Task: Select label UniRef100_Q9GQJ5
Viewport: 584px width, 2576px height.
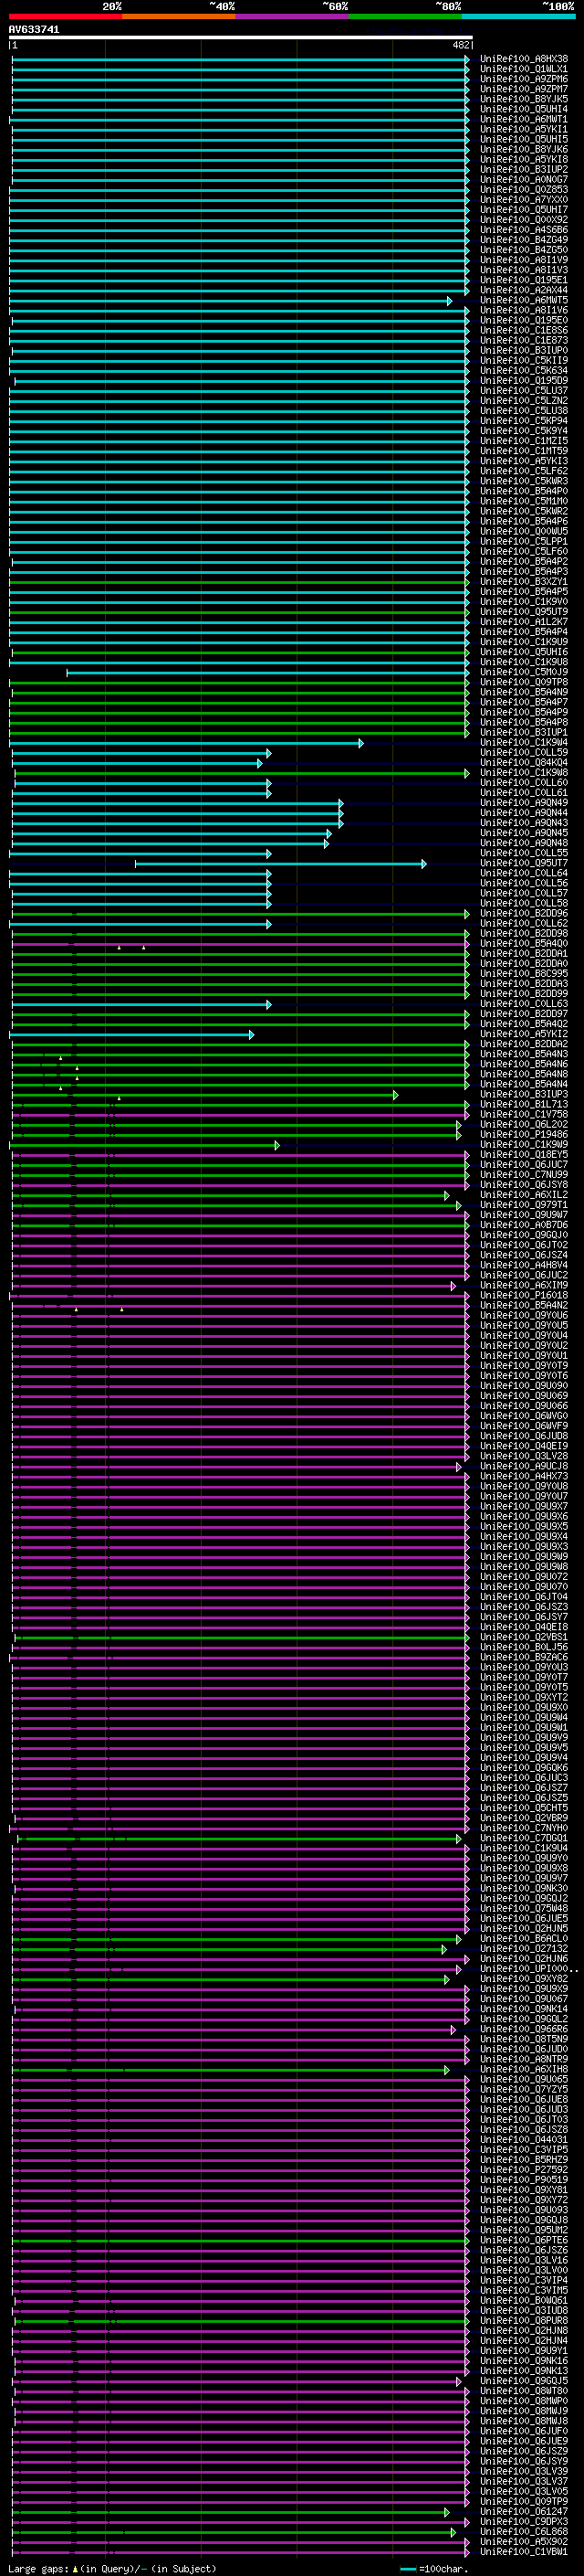Action: [x=524, y=2383]
